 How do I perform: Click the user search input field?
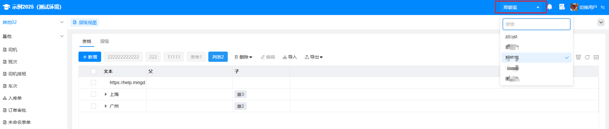pyautogui.click(x=536, y=24)
